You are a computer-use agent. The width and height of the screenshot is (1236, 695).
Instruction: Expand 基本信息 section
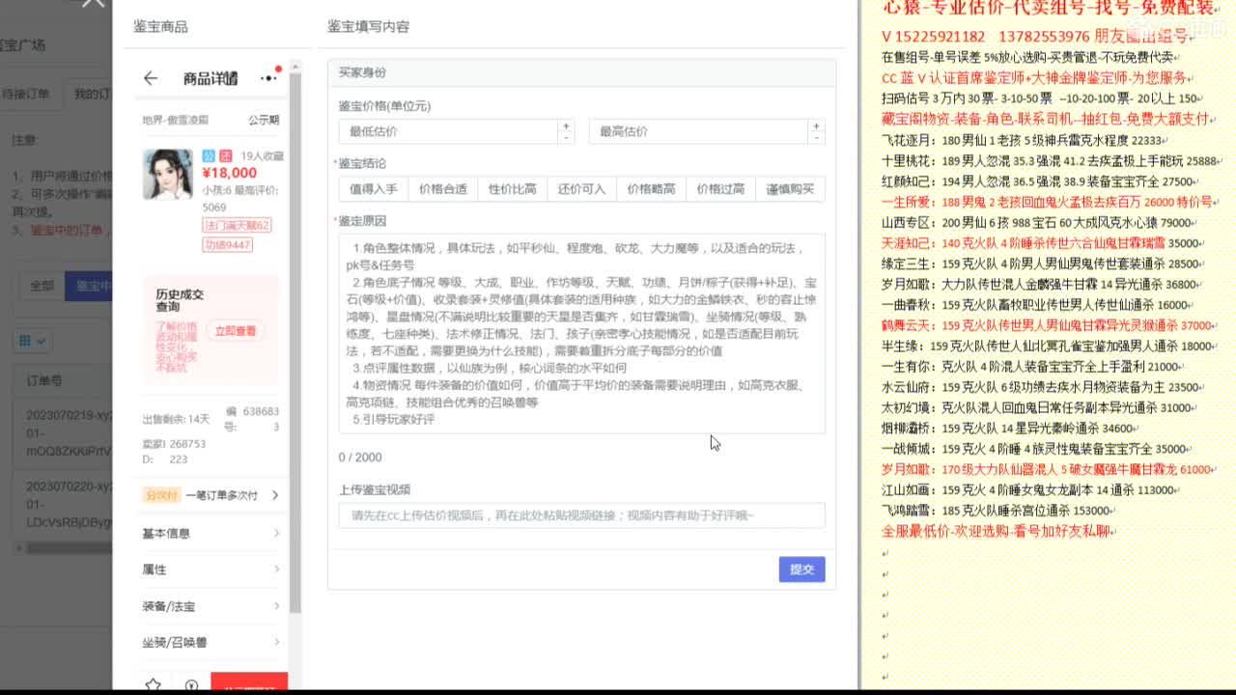(x=211, y=533)
